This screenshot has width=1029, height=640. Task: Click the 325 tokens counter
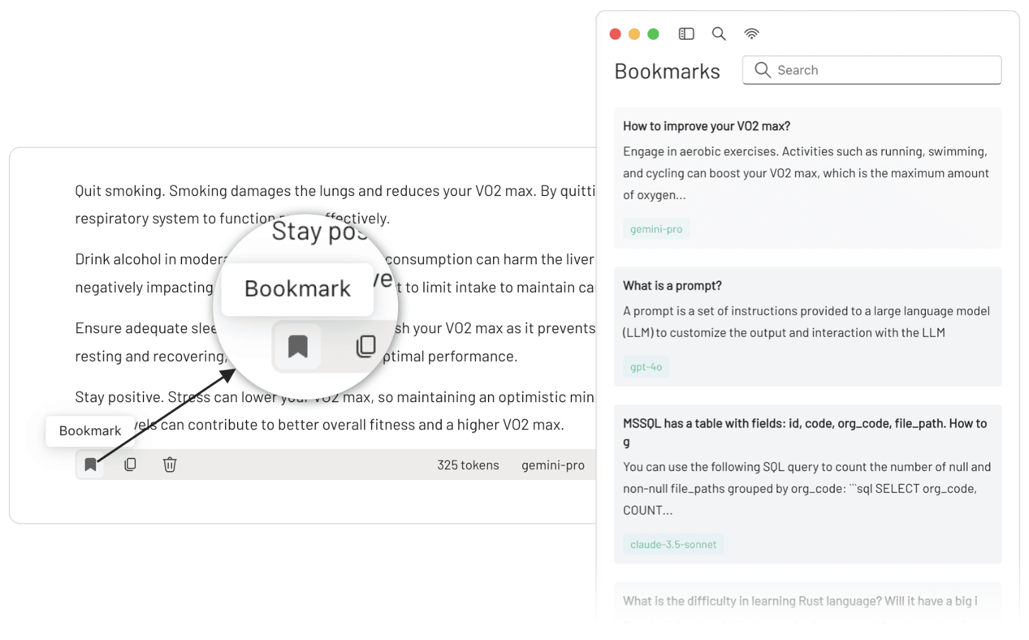coord(468,464)
